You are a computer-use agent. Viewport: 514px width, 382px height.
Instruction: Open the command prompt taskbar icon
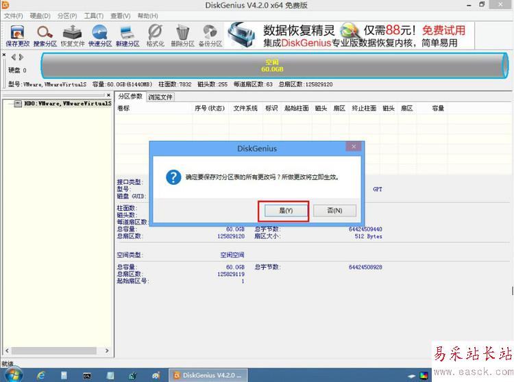pyautogui.click(x=87, y=376)
